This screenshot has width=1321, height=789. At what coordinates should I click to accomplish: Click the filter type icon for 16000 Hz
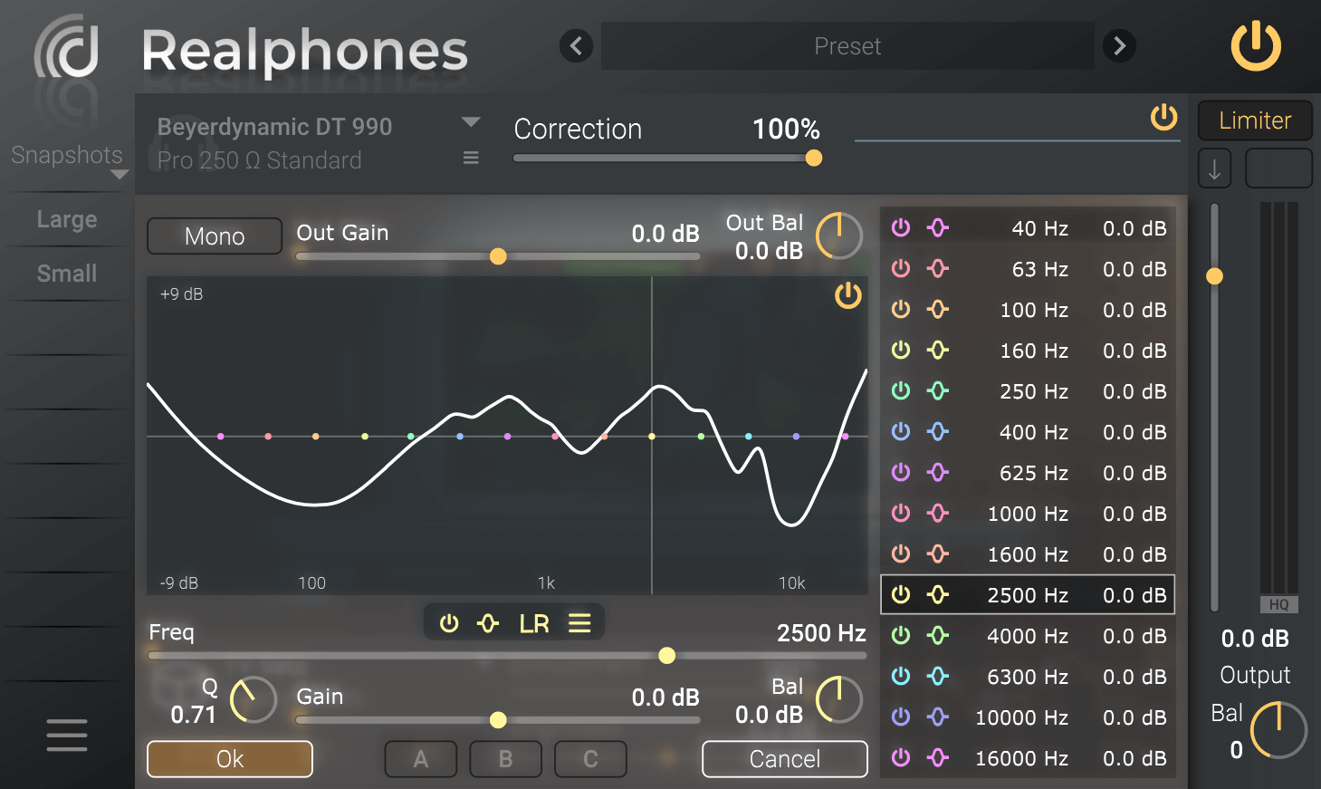pyautogui.click(x=938, y=757)
